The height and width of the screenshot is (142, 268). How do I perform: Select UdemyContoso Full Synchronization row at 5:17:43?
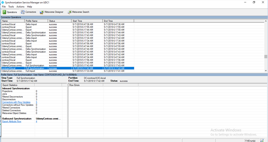tap(68, 65)
